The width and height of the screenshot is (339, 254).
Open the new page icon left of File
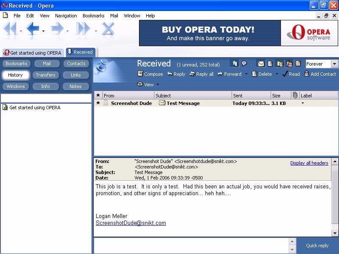tap(6, 15)
